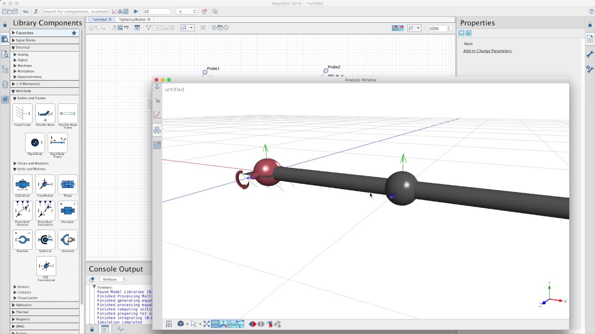The height and width of the screenshot is (334, 595).
Task: Toggle the red-blue split view button
Action: tap(252, 324)
